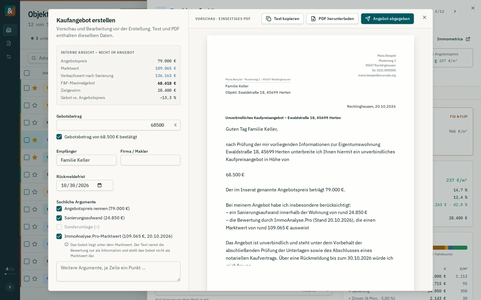
Task: Click the cost breakdown color bar
Action: (x=450, y=247)
